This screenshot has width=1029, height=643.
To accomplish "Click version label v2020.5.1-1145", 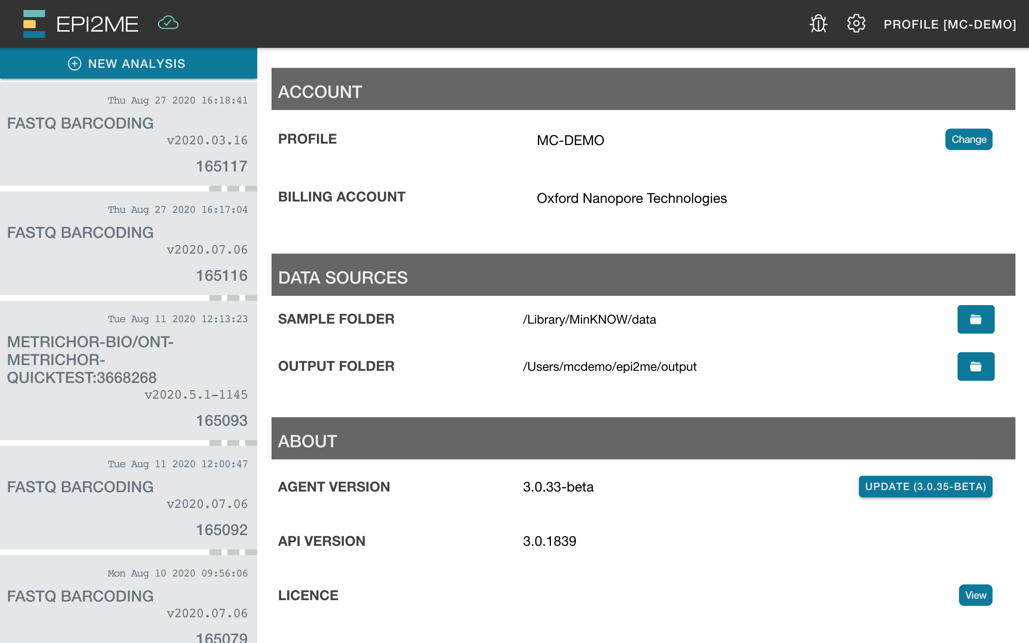I will [x=196, y=395].
